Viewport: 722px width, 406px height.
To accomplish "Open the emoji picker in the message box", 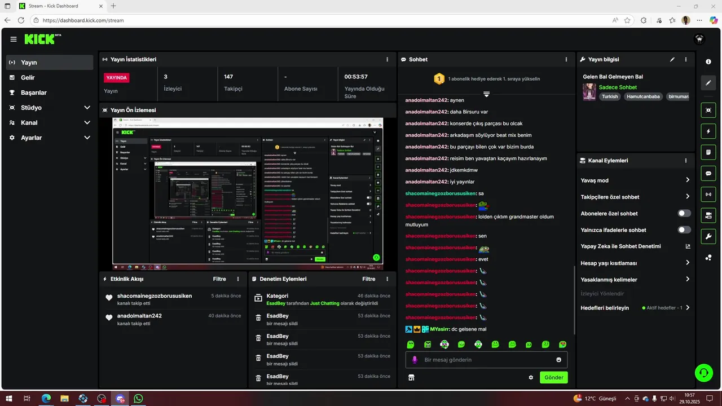I will click(559, 360).
